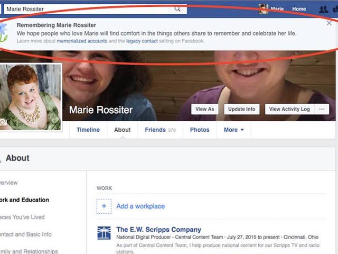Click the E.W. Scripps Company logo icon
Image resolution: width=338 pixels, height=254 pixels.
(104, 233)
